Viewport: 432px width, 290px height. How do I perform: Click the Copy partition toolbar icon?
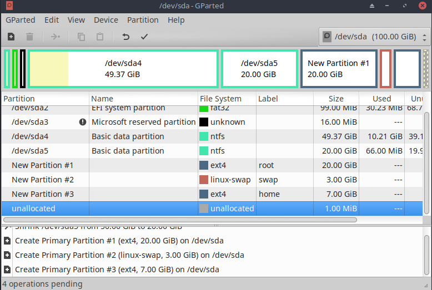tap(81, 37)
